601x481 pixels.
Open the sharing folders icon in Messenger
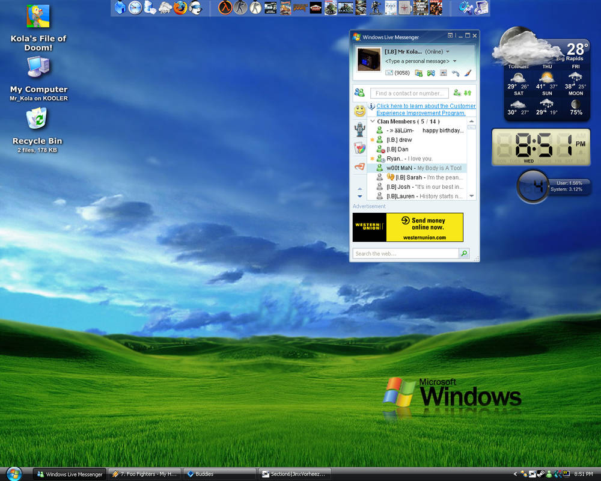(x=418, y=73)
